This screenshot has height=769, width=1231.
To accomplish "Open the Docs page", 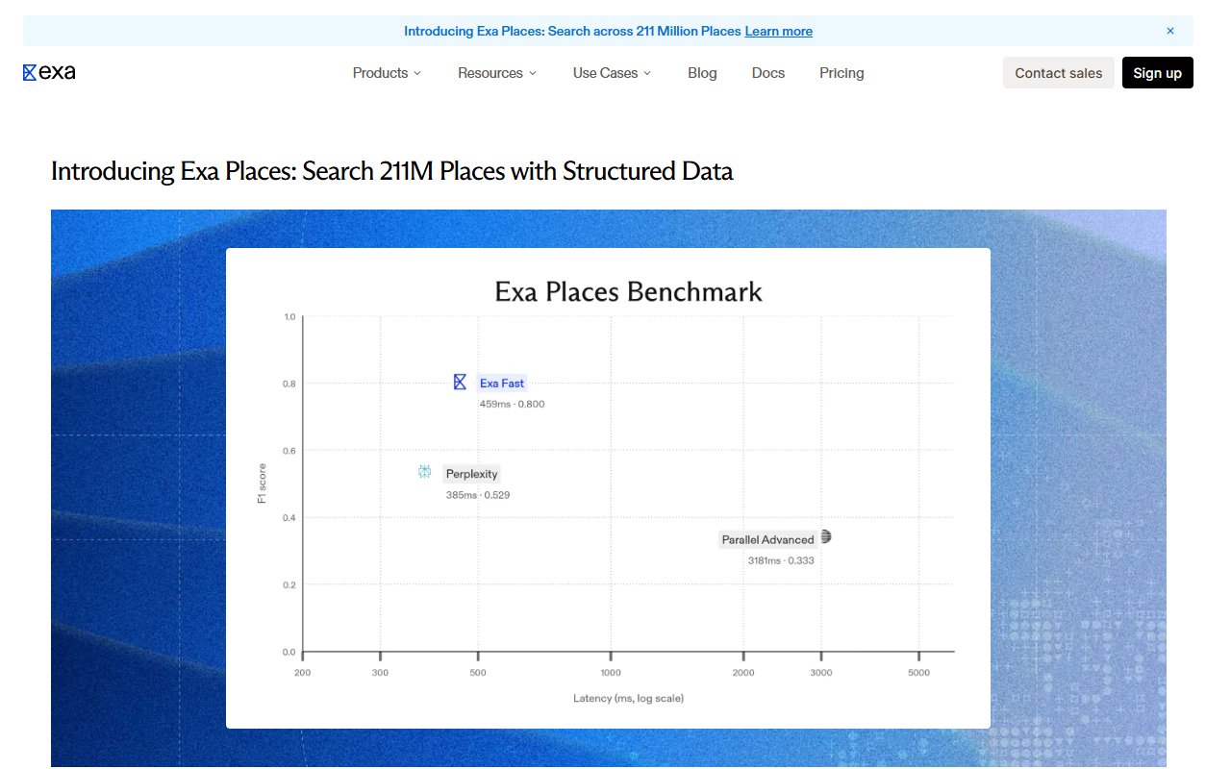I will tap(768, 73).
